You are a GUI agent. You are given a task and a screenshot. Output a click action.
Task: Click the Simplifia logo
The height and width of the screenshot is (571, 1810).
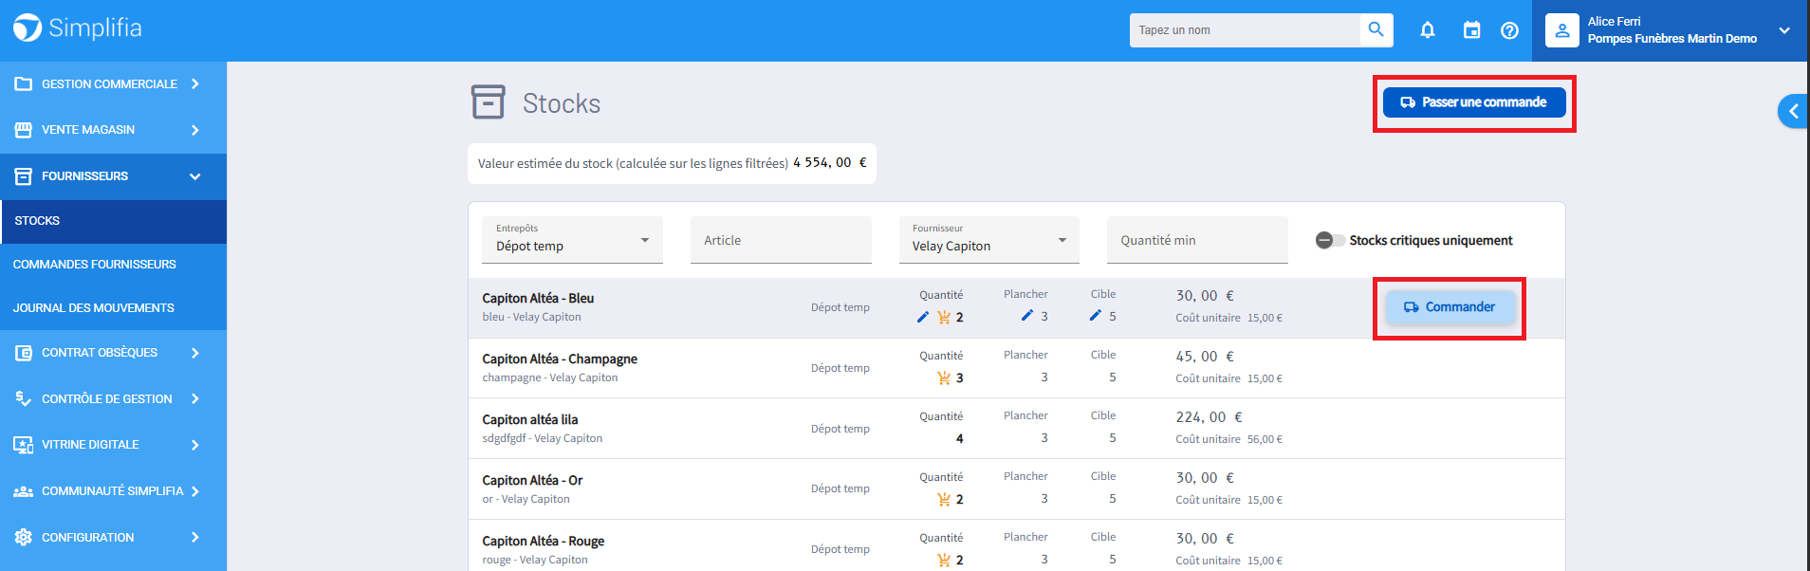coord(78,28)
